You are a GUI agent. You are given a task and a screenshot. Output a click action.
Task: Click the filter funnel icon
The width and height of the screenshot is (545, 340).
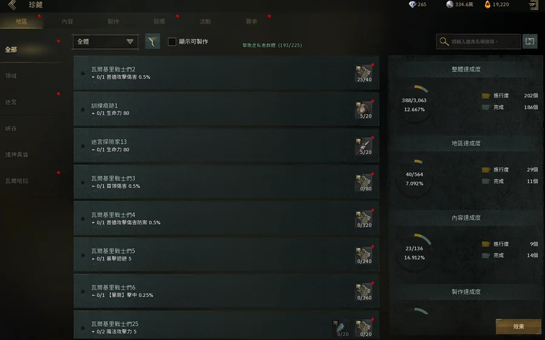(x=152, y=41)
